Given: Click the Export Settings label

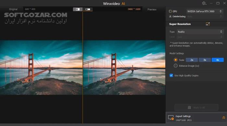Looking at the screenshot, I should 183,116.
